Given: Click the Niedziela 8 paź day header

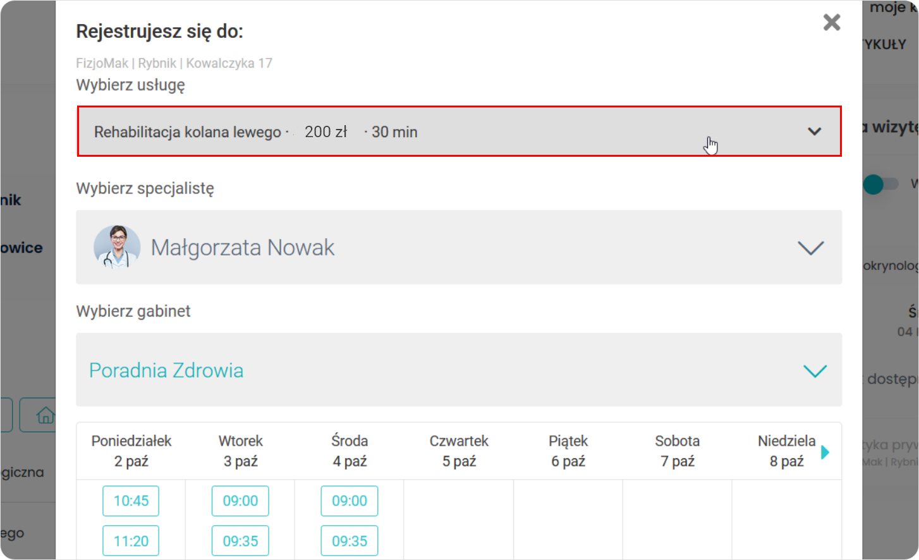Looking at the screenshot, I should click(786, 451).
